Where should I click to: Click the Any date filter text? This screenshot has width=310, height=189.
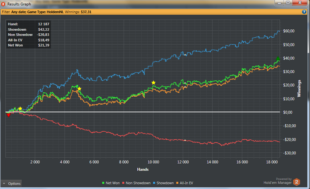(19, 12)
